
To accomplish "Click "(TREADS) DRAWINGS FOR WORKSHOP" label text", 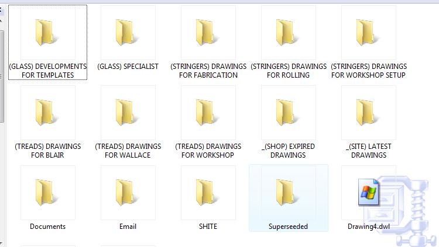I will 208,151.
